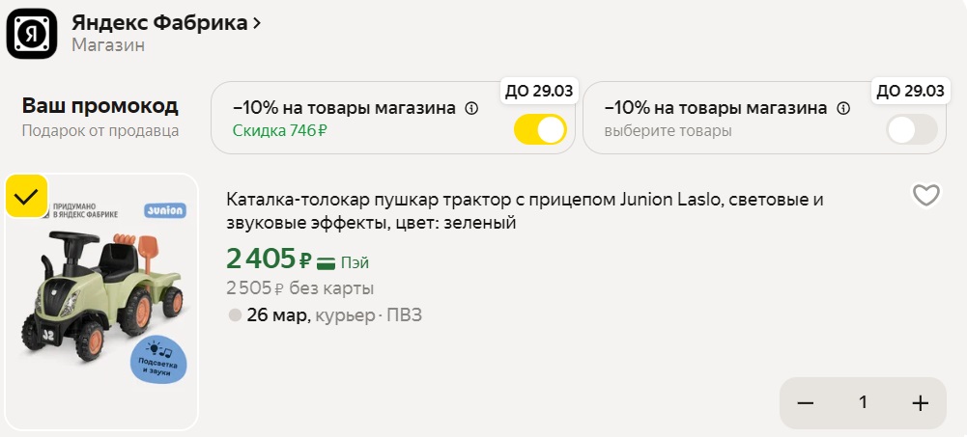This screenshot has height=437, width=967.
Task: Click the 26 мар delivery info
Action: 278,315
